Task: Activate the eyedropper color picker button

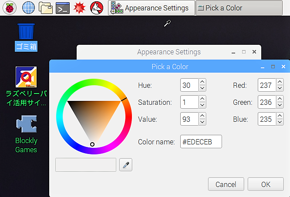Action: click(126, 165)
